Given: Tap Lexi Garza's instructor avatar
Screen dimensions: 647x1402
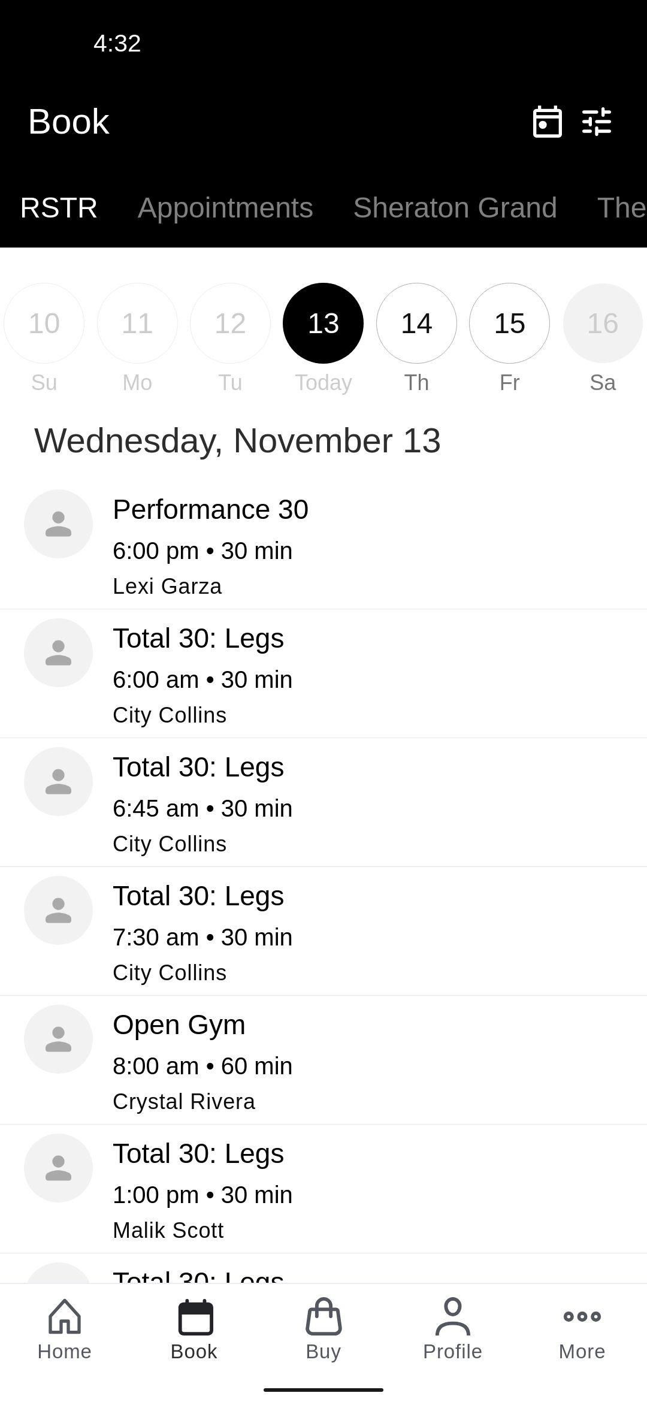Looking at the screenshot, I should 58,524.
